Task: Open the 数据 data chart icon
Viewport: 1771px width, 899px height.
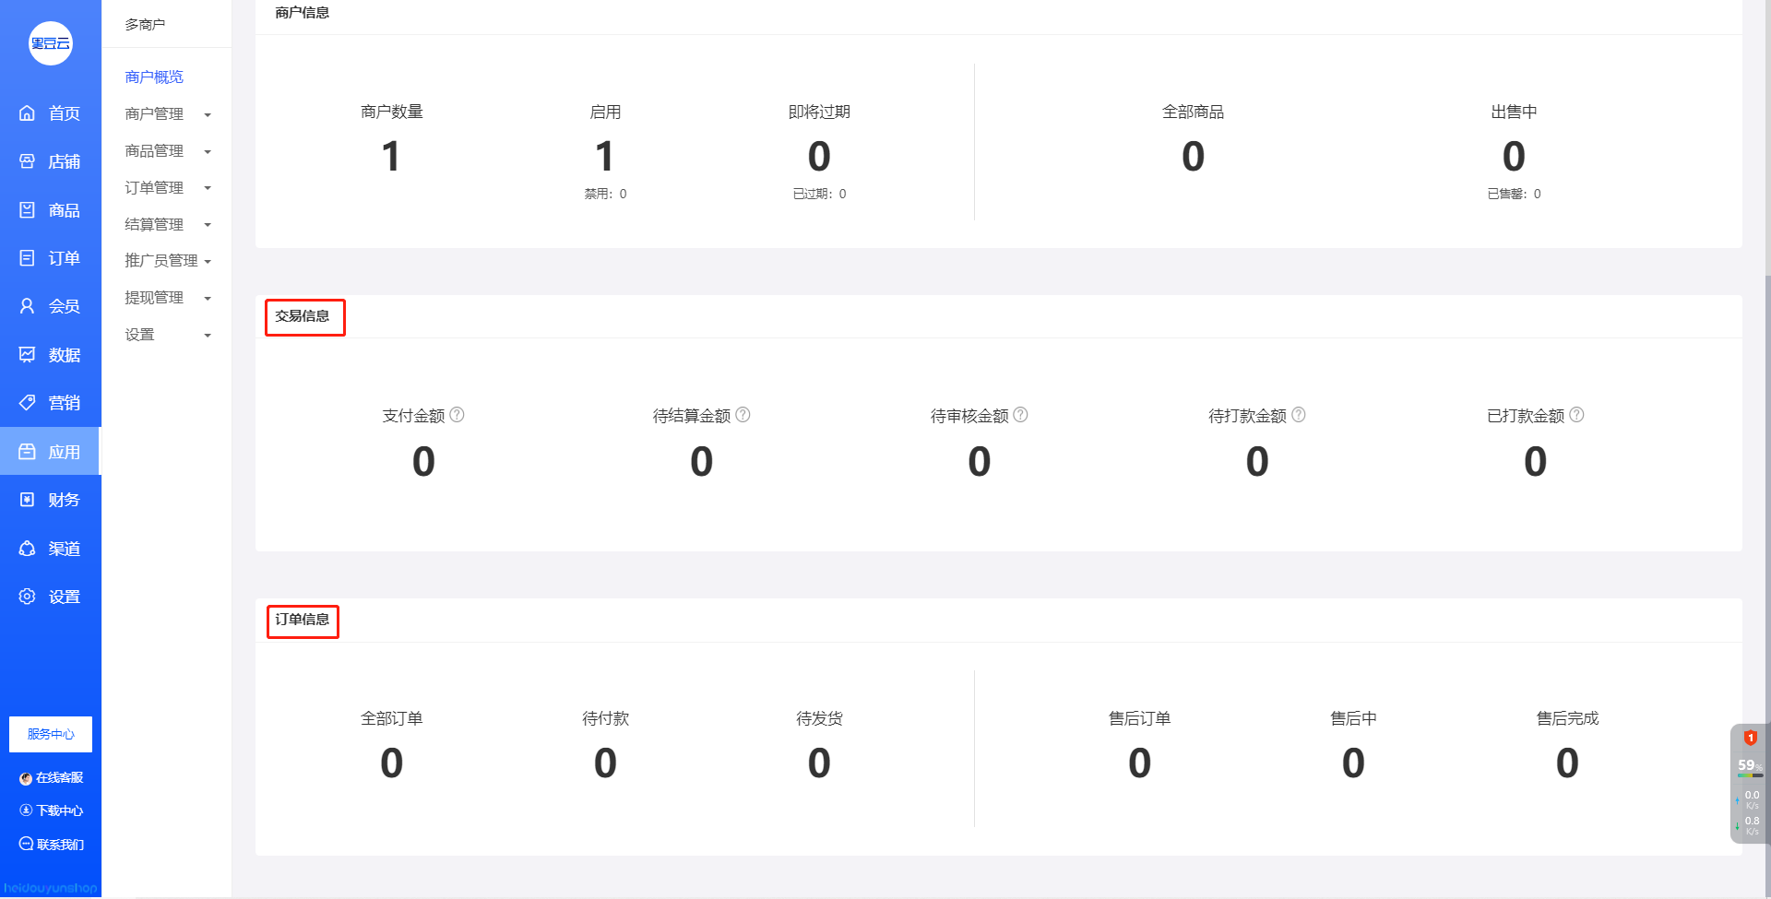Action: pos(27,355)
